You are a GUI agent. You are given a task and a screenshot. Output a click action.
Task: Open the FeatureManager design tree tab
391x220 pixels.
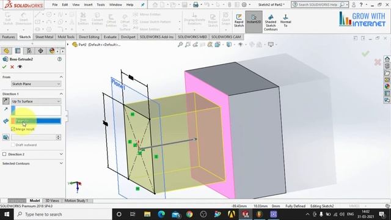click(6, 51)
